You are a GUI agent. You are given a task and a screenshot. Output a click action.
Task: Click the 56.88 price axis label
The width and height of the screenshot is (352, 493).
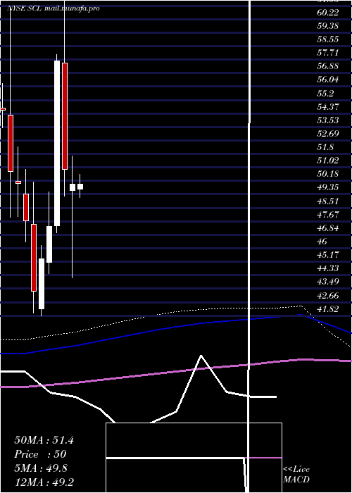[x=327, y=66]
